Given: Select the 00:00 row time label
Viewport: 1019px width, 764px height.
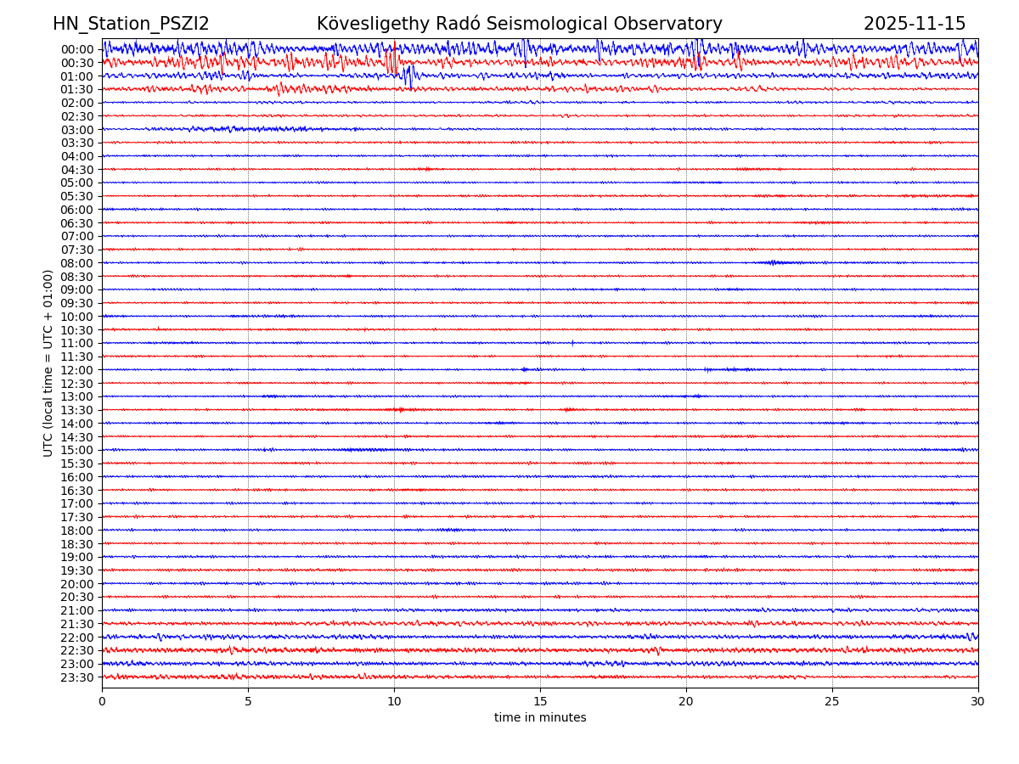Looking at the screenshot, I should click(77, 49).
